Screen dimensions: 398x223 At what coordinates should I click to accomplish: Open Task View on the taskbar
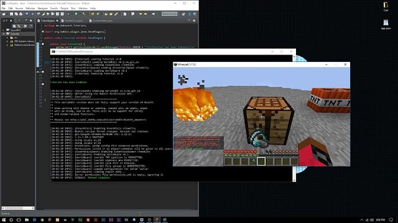tap(19, 220)
